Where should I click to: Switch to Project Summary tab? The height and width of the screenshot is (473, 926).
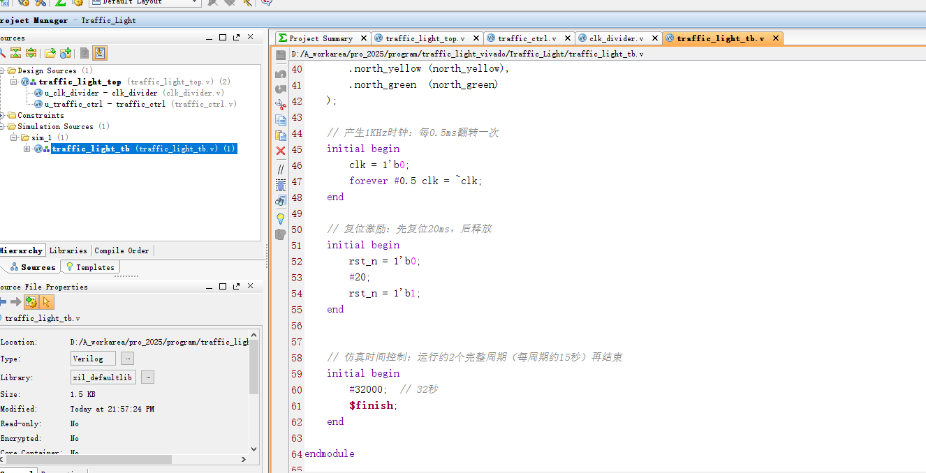pos(321,38)
